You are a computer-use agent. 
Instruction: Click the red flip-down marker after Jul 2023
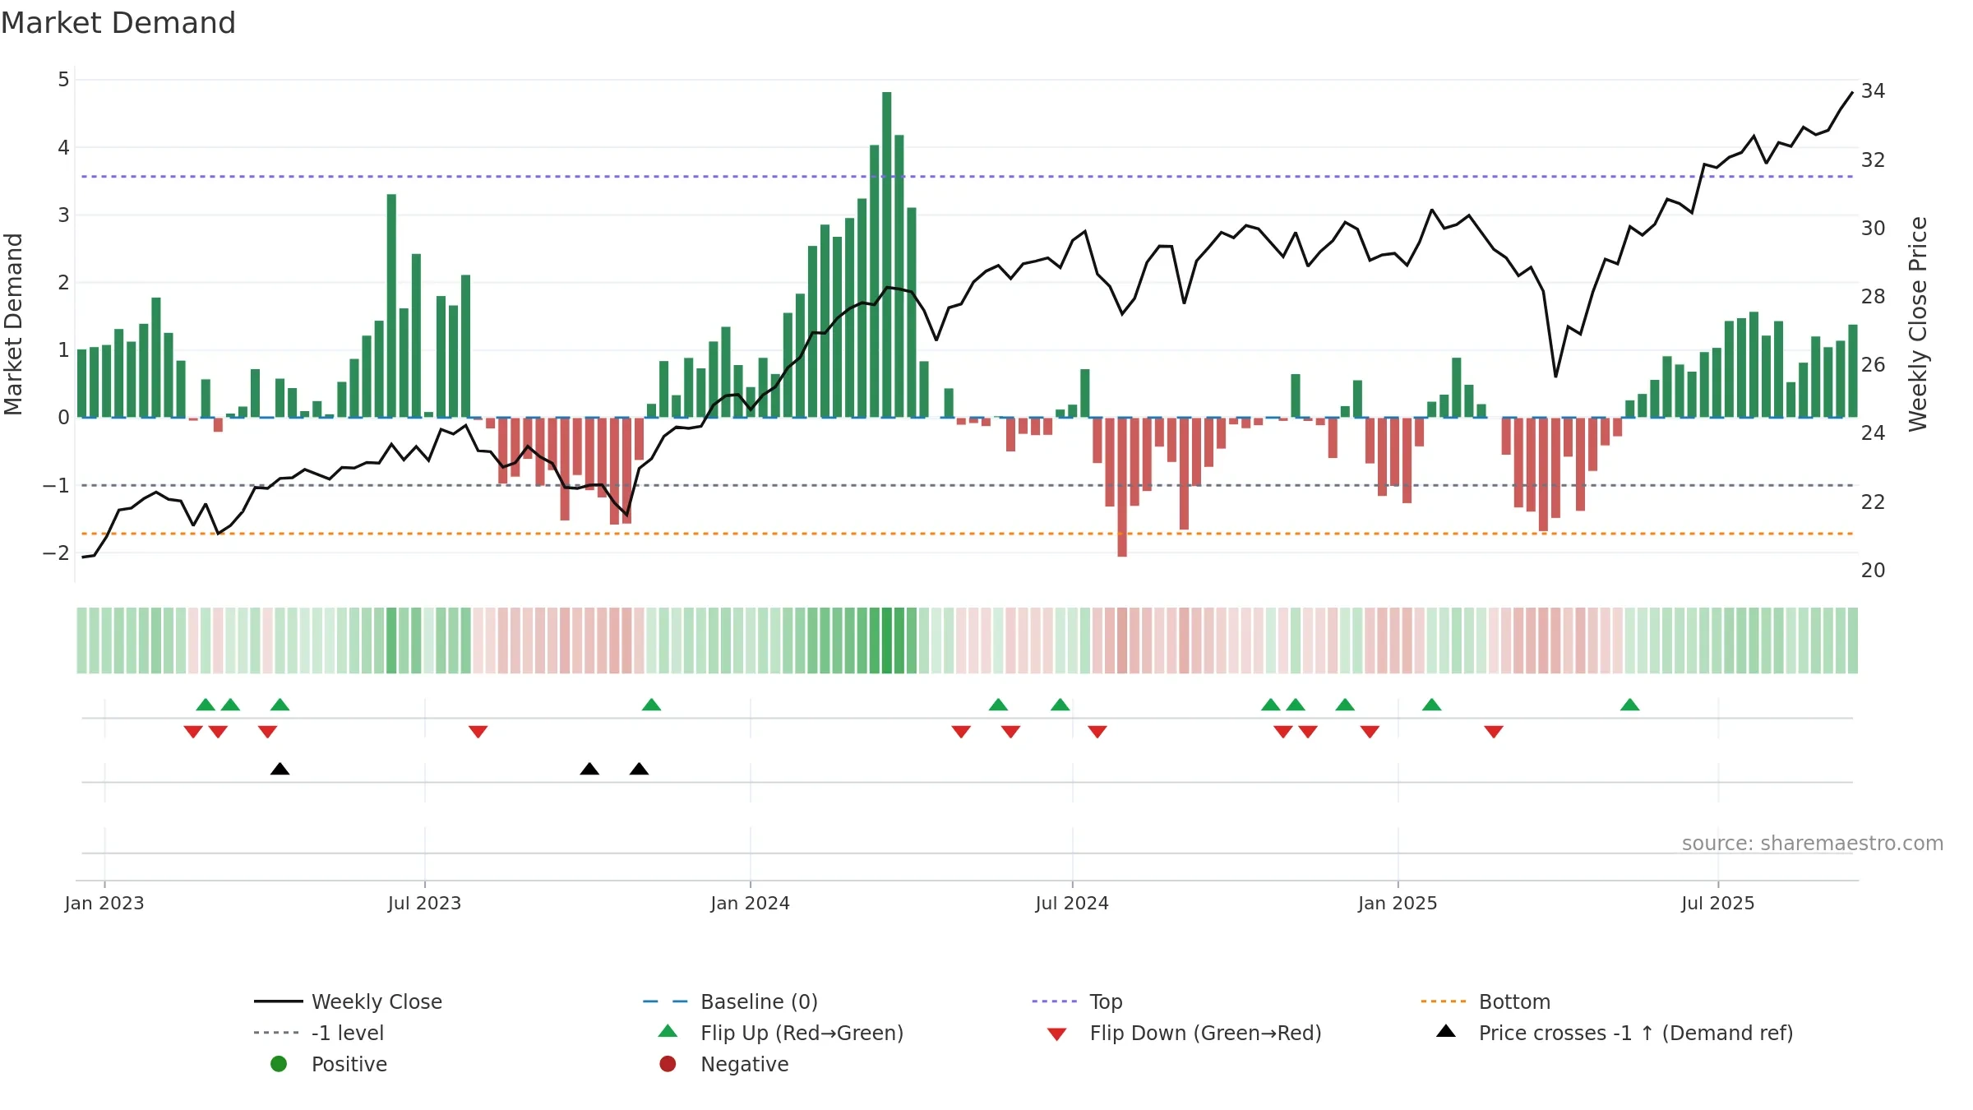[478, 732]
